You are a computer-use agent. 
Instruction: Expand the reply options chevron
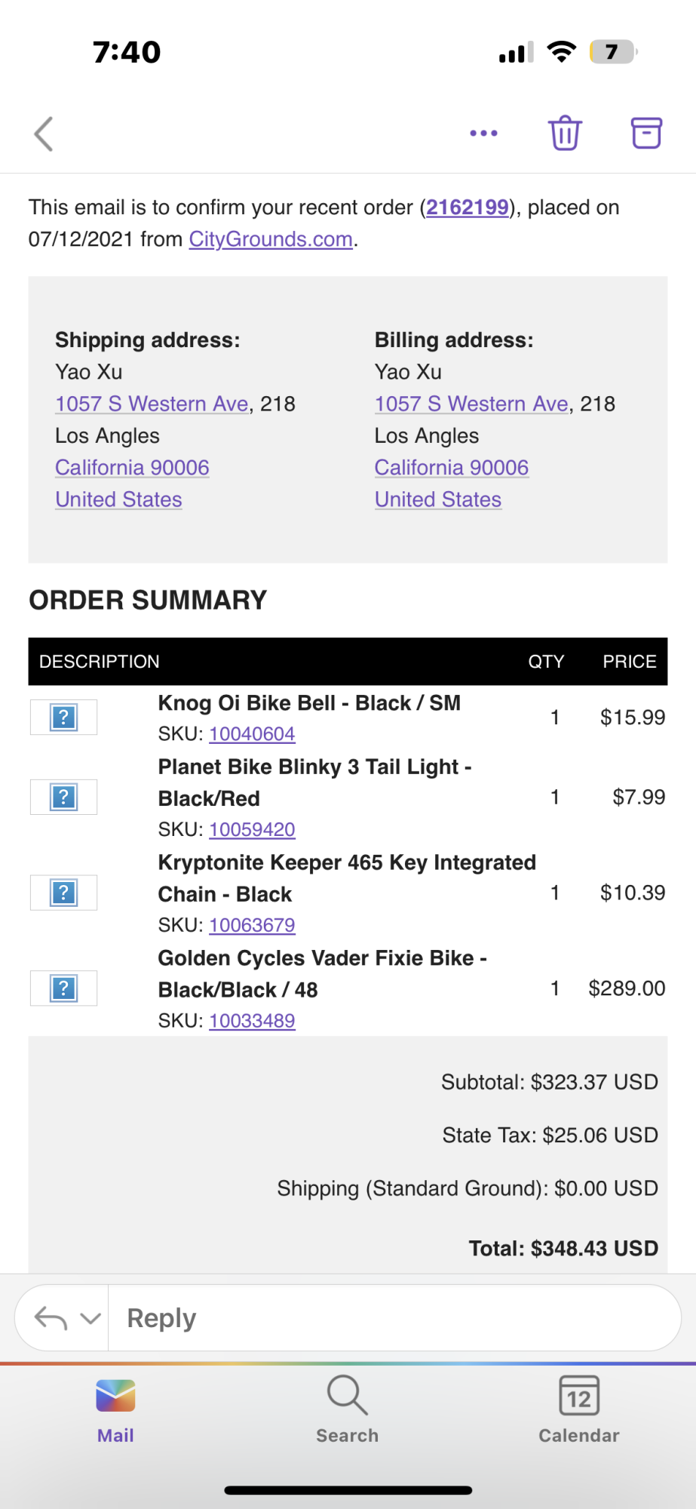(x=90, y=1318)
